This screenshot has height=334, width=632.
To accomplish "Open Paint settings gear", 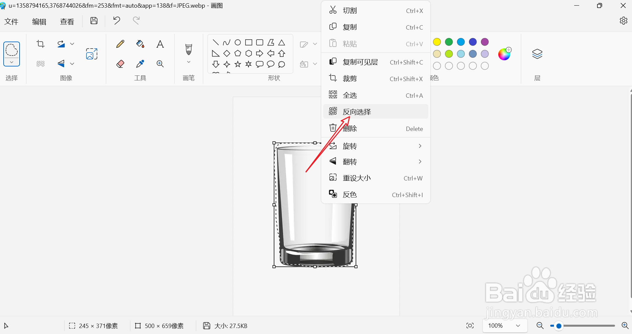I will coord(623,21).
